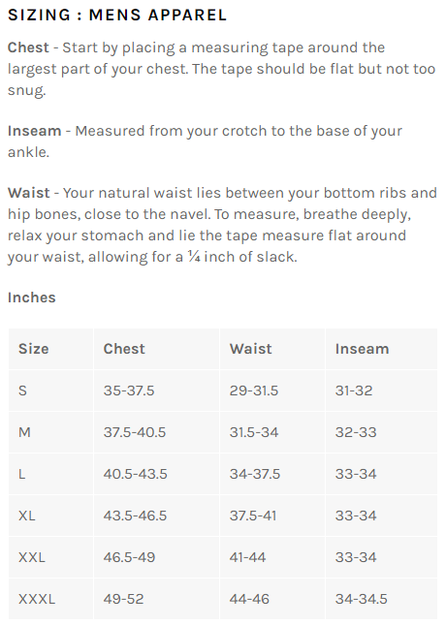Select the XXL size row label
The width and height of the screenshot is (446, 626).
tap(32, 557)
